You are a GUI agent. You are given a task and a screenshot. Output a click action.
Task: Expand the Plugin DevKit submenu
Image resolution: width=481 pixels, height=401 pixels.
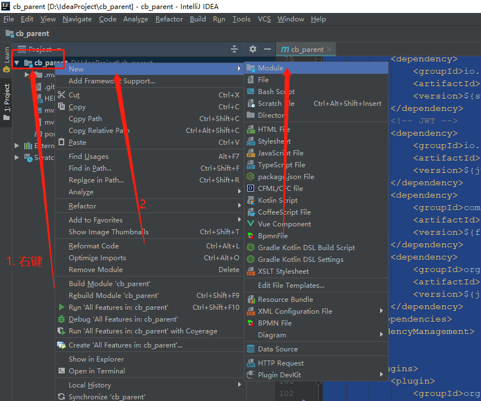click(316, 375)
